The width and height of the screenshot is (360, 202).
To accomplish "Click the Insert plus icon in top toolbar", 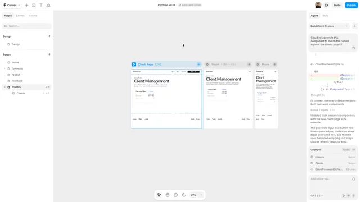I will click(x=26, y=5).
